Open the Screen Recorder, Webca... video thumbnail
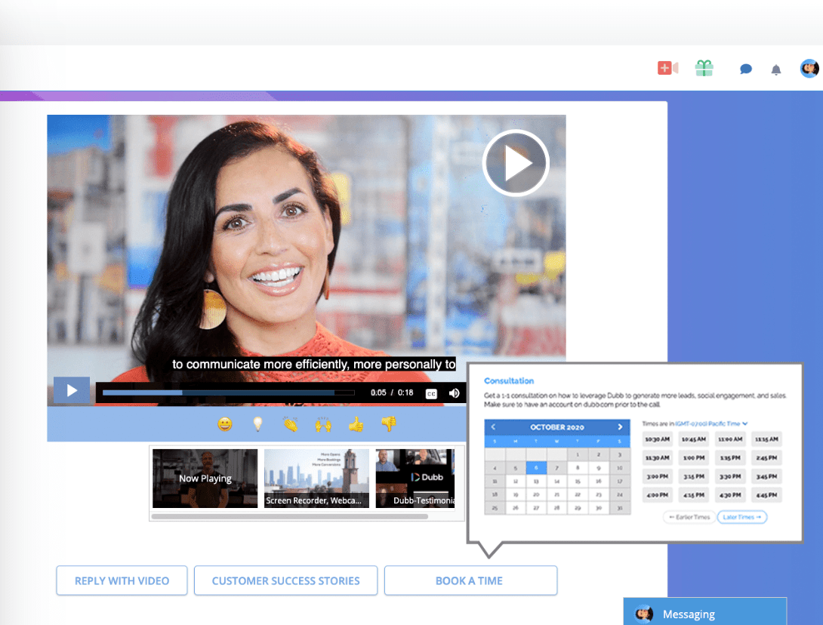Viewport: 823px width, 625px height. tap(316, 478)
